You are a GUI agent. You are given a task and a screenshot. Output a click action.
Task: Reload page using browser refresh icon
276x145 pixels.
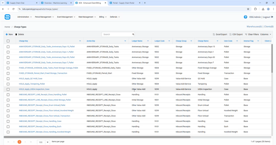(13, 9)
